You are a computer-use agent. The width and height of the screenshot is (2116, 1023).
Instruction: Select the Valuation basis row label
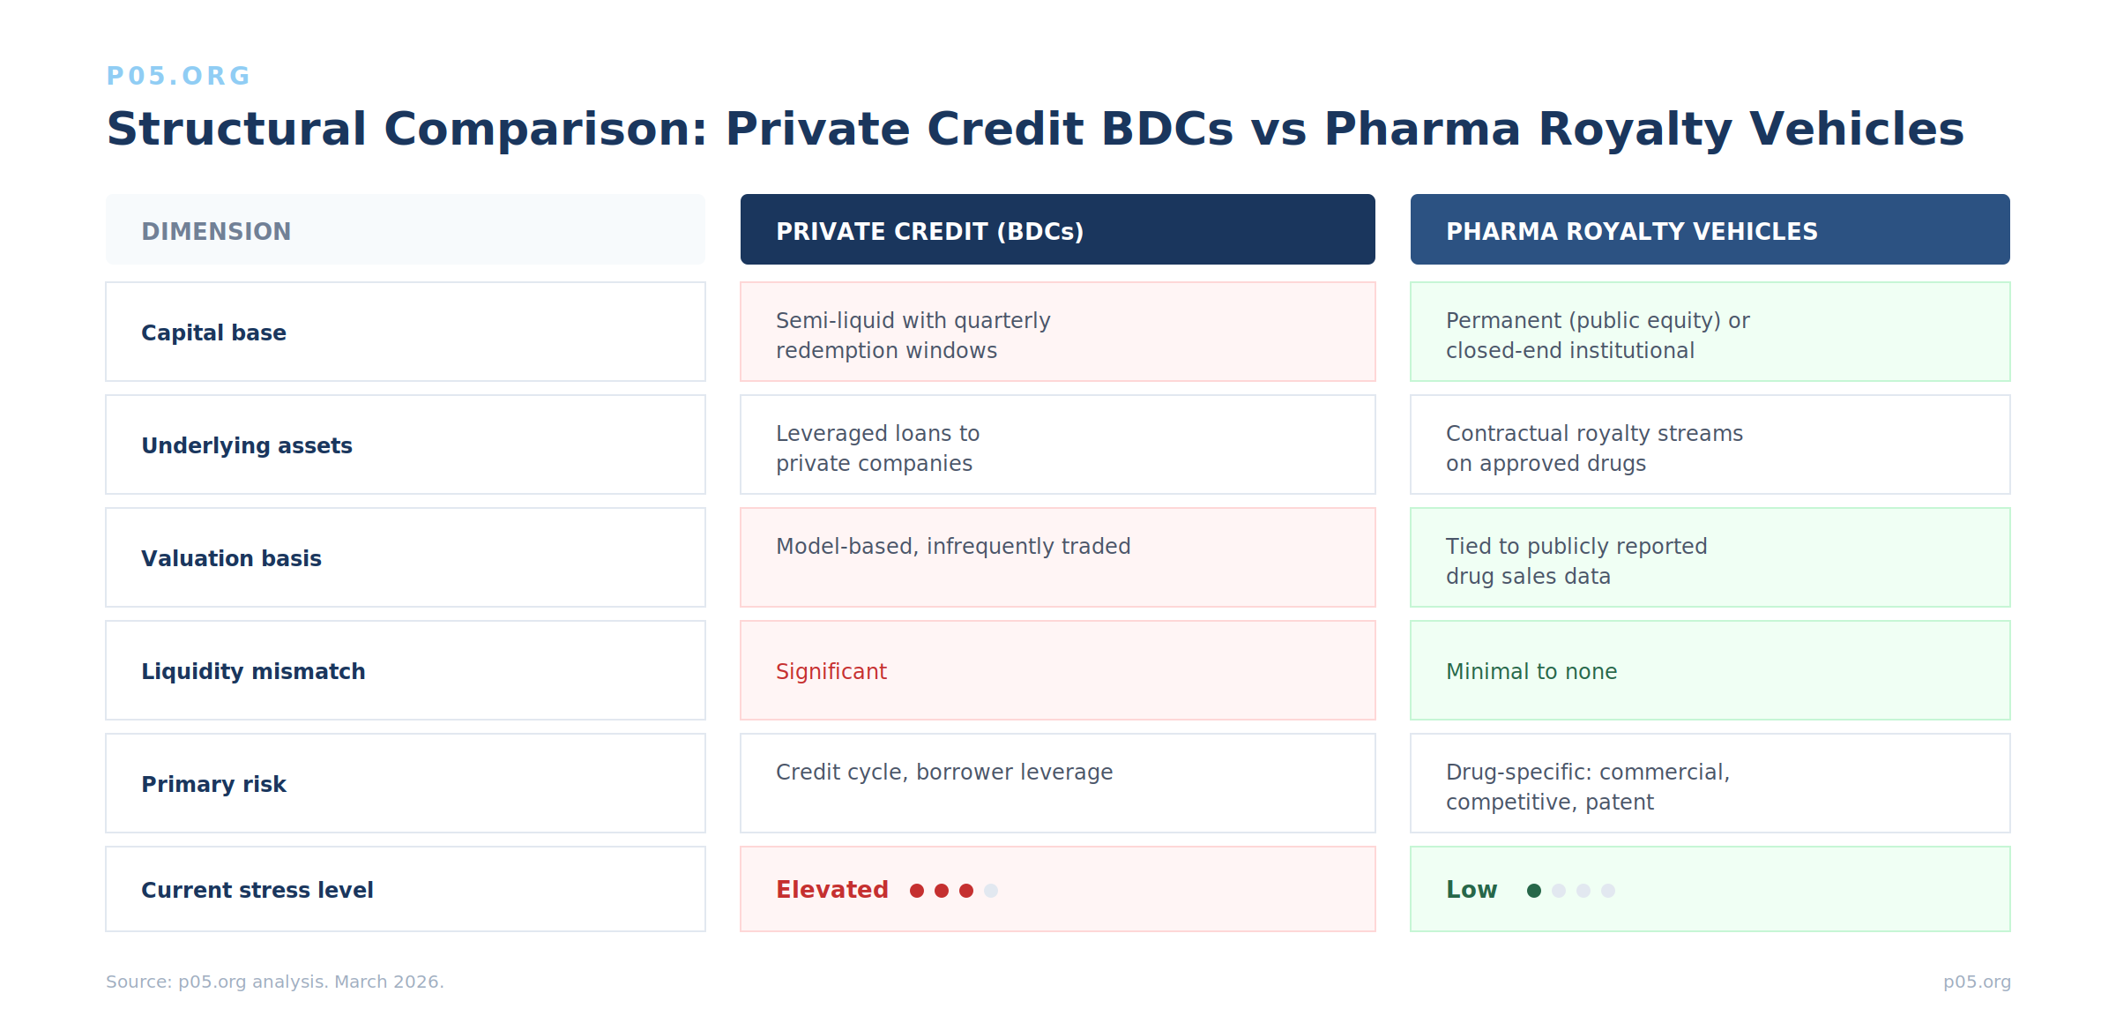[231, 558]
